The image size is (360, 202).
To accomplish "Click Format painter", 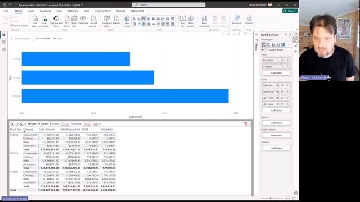I will [19, 26].
